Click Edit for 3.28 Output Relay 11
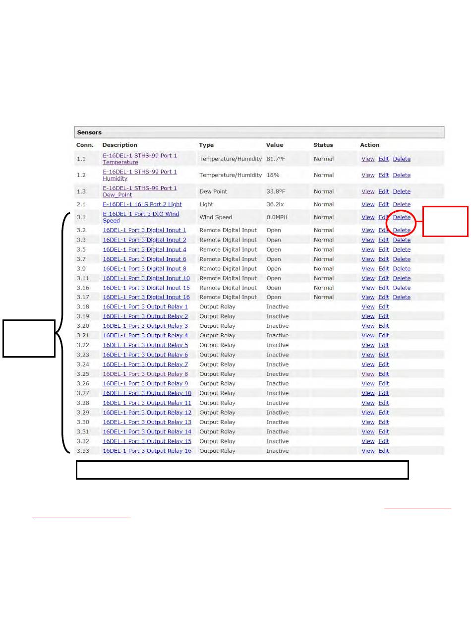This screenshot has height=619, width=471. point(384,403)
